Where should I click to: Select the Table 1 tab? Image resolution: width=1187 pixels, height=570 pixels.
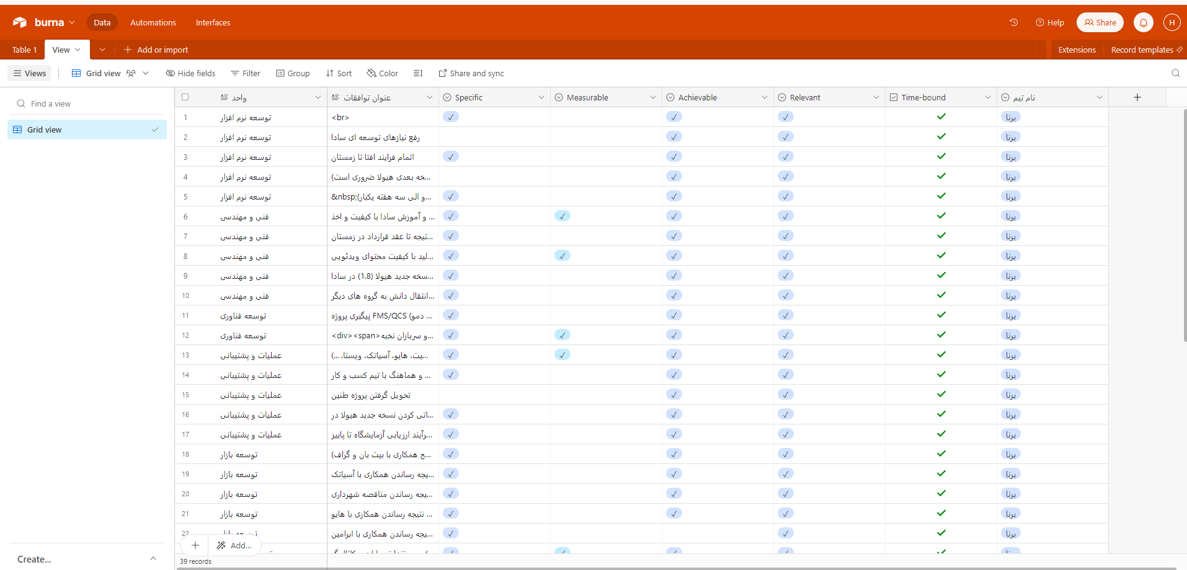coord(24,50)
